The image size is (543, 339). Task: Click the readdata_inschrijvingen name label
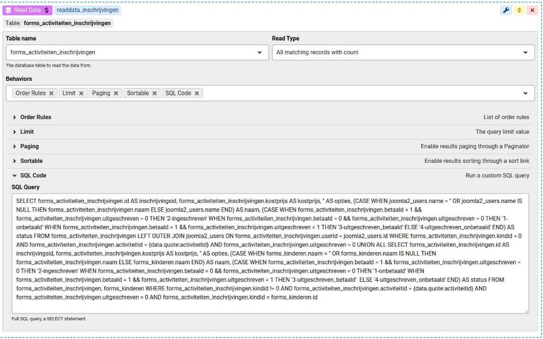point(88,10)
